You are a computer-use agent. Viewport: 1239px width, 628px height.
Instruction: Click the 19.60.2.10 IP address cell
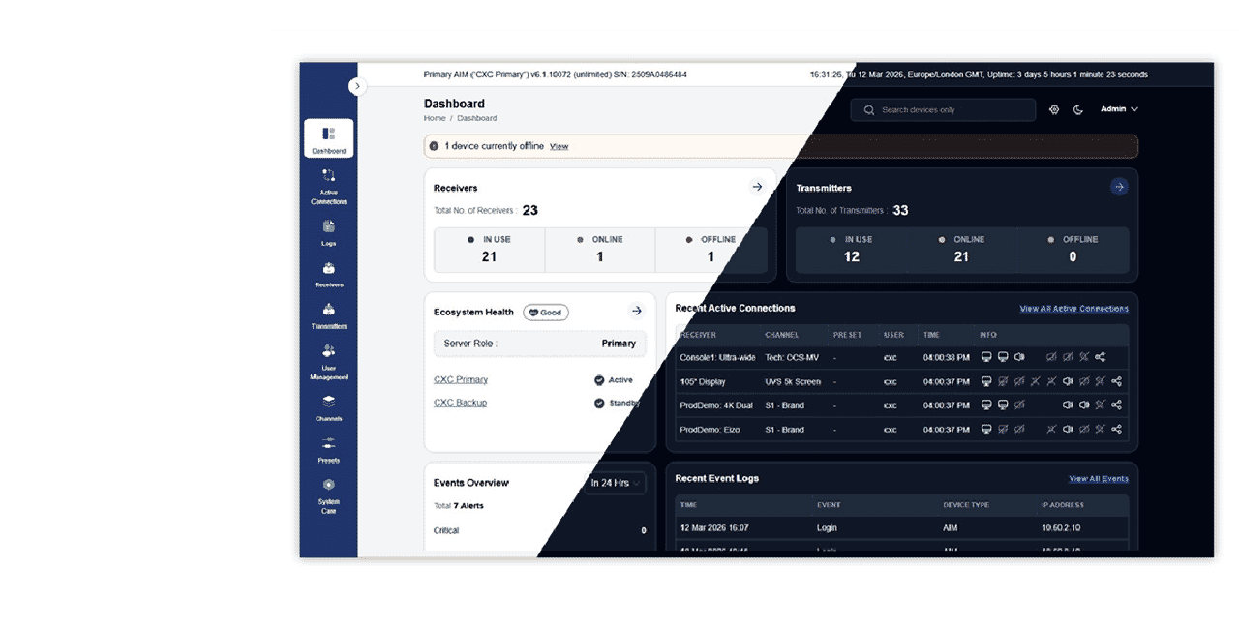[1062, 528]
